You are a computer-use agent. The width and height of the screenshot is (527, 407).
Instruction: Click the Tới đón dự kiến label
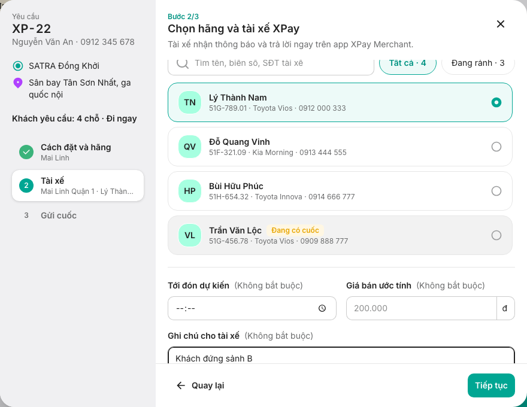point(199,285)
